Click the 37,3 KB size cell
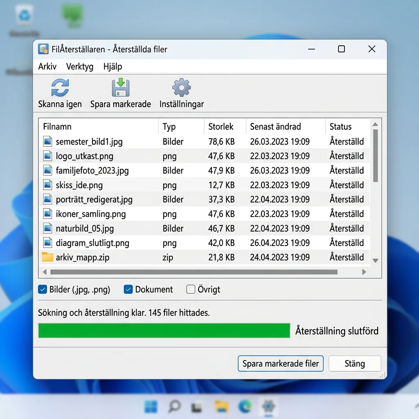Image resolution: width=419 pixels, height=419 pixels. tap(221, 199)
